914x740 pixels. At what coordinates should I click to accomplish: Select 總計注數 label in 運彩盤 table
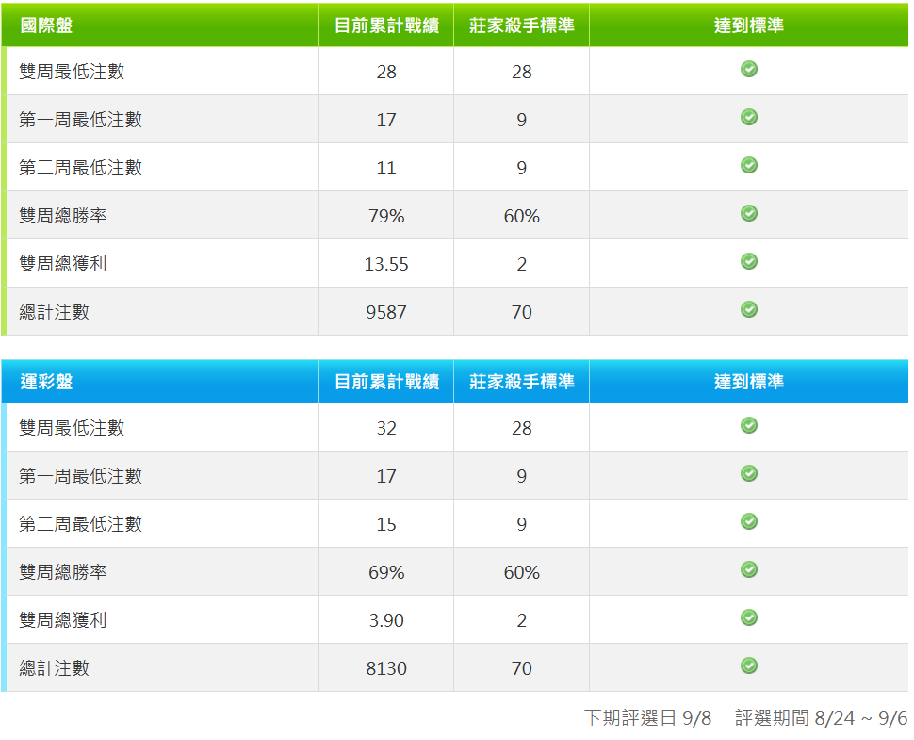[x=55, y=668]
